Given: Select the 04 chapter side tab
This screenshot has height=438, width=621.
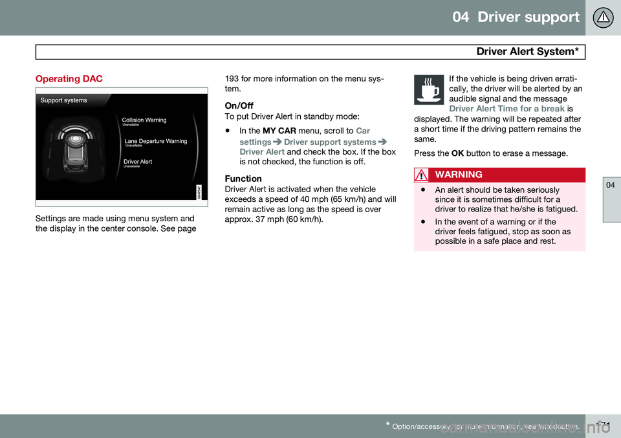Looking at the screenshot, I should tap(611, 199).
